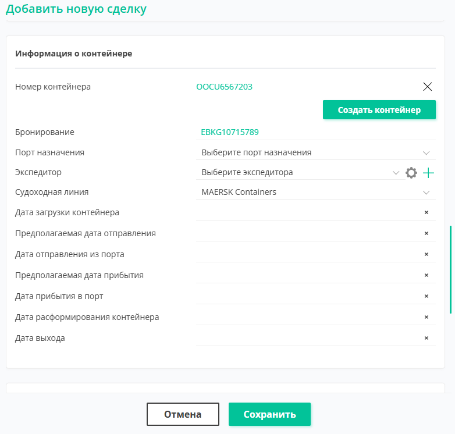
Task: Open forwarder settings gear icon
Action: pyautogui.click(x=411, y=173)
